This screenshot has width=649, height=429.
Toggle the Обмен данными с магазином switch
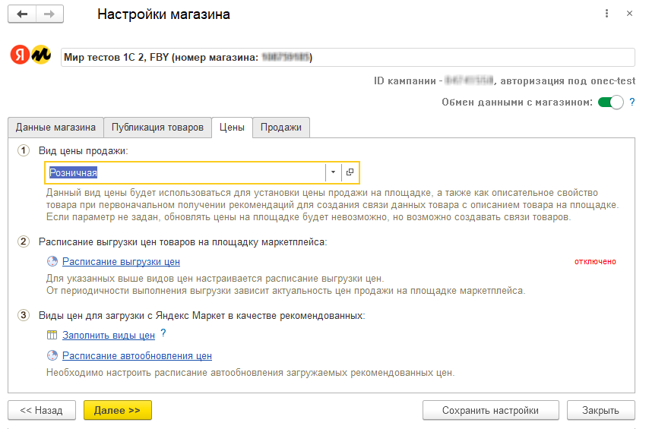pyautogui.click(x=610, y=102)
